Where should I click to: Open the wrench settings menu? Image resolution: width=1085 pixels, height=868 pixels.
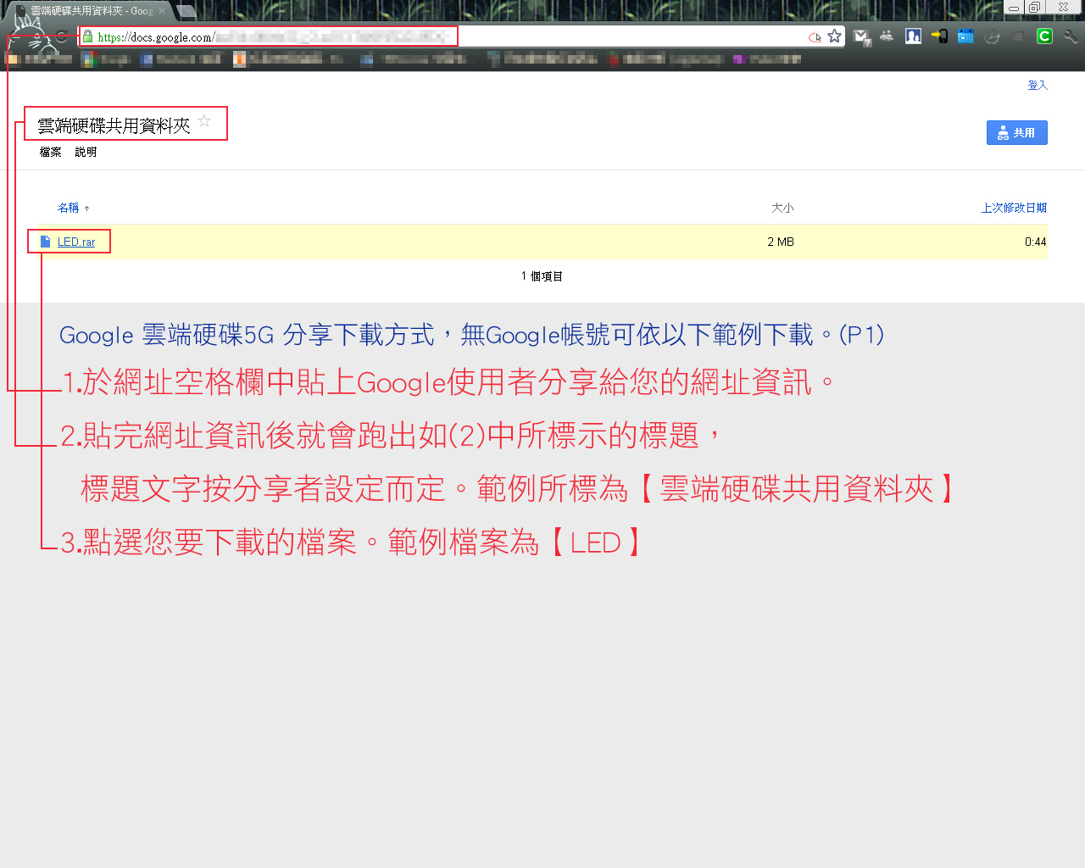click(x=1071, y=36)
